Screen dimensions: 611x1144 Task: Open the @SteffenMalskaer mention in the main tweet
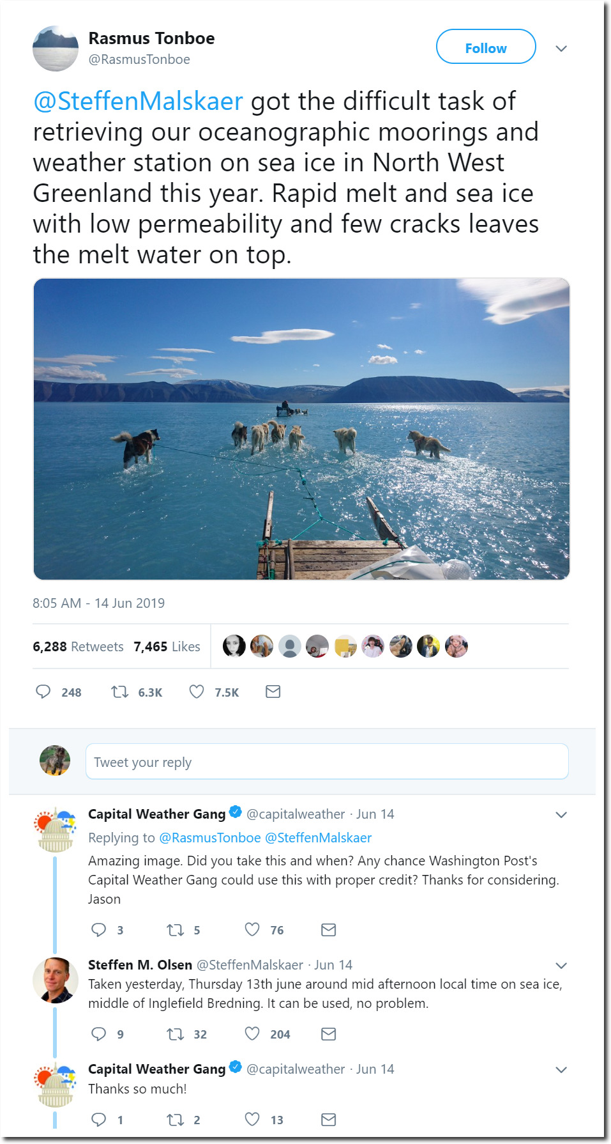138,101
